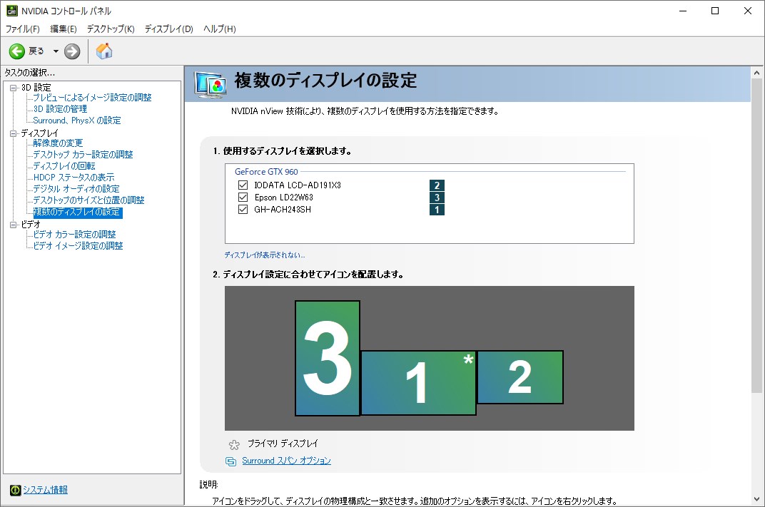Click the Surround span options icon
The width and height of the screenshot is (765, 507).
click(x=230, y=461)
